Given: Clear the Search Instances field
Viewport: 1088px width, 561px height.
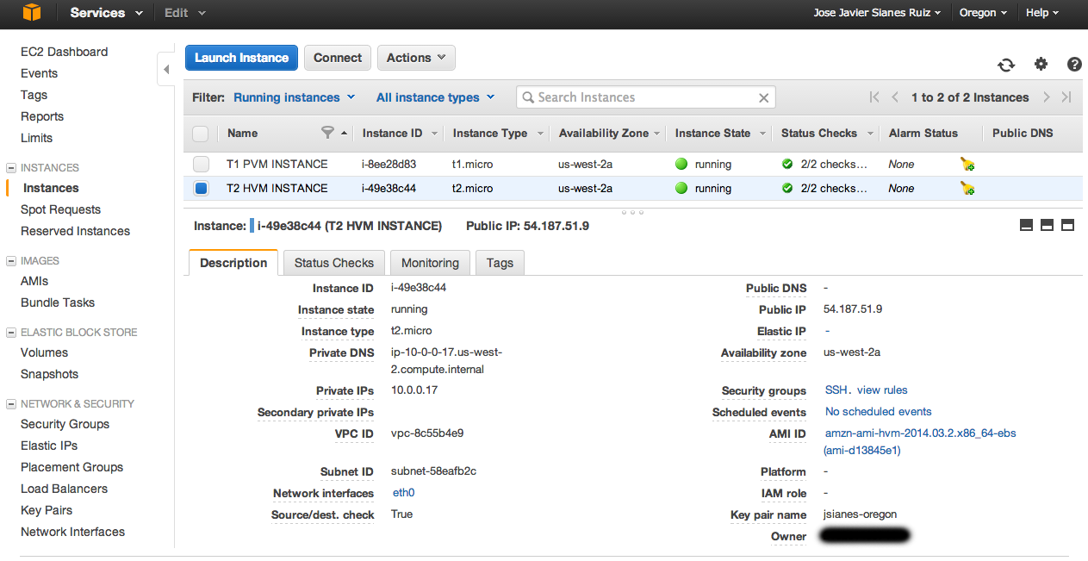Looking at the screenshot, I should (x=763, y=98).
